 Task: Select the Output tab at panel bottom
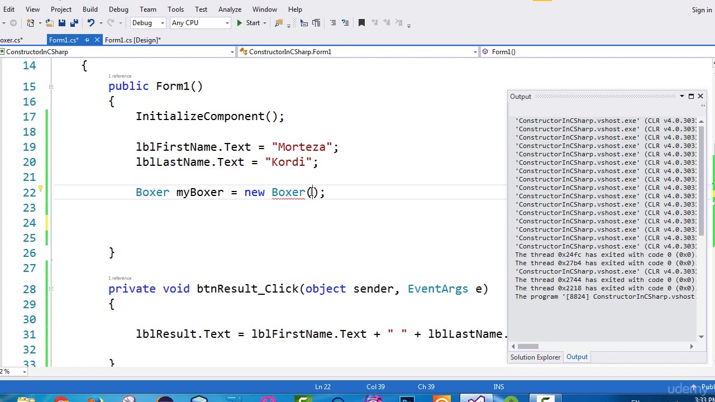click(577, 357)
